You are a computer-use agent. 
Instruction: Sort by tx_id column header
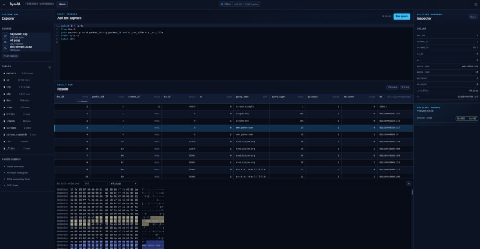click(180, 97)
